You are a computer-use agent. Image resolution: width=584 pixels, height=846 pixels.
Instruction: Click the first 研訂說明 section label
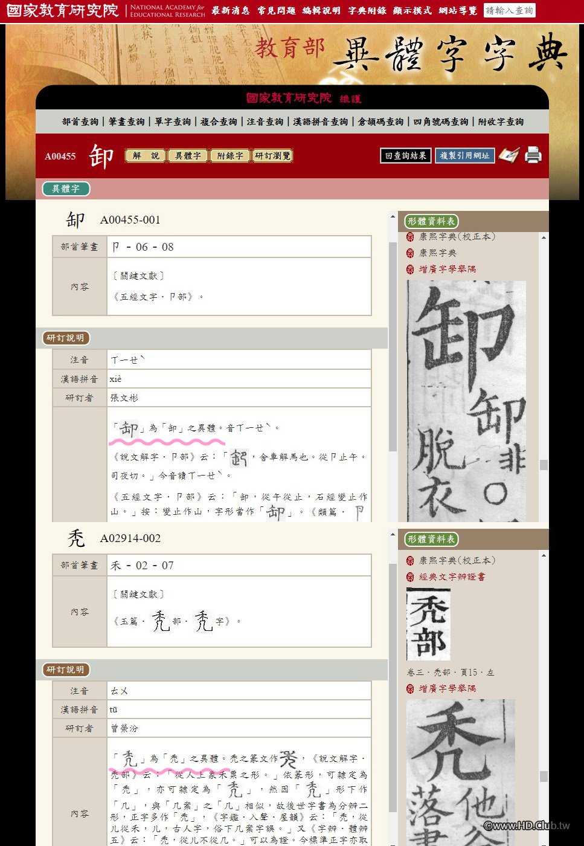tap(66, 338)
